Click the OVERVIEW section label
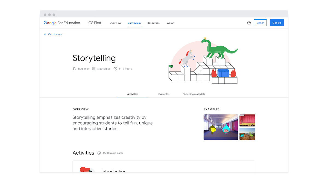328x184 pixels. (x=81, y=109)
